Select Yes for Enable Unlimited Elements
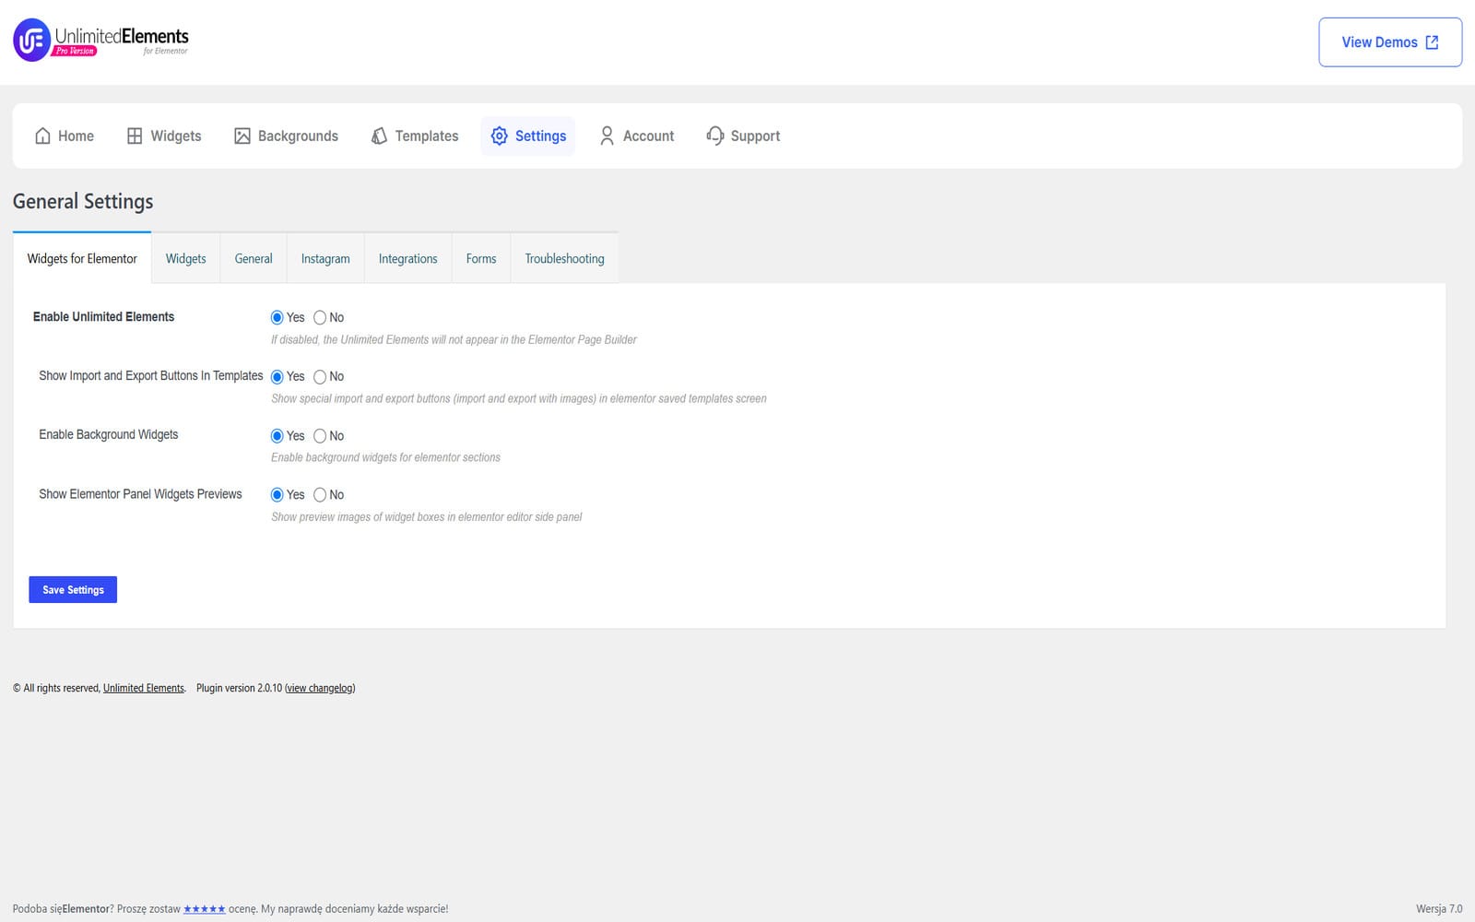 (x=277, y=317)
